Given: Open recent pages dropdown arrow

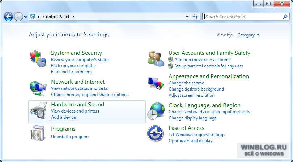Looking at the screenshot, I should 26,17.
